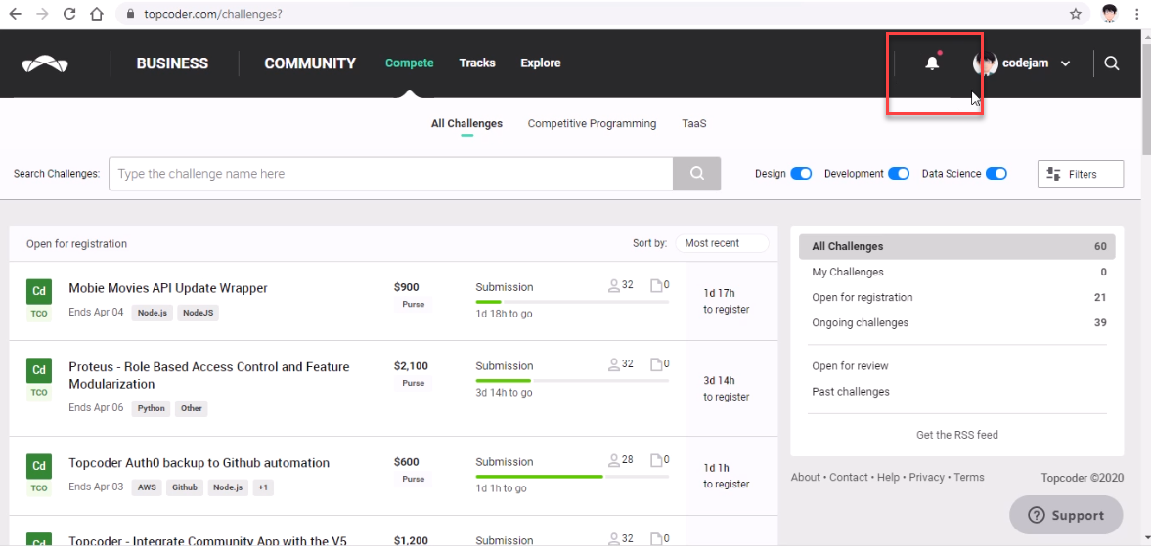Open the Tracks menu

coord(477,63)
